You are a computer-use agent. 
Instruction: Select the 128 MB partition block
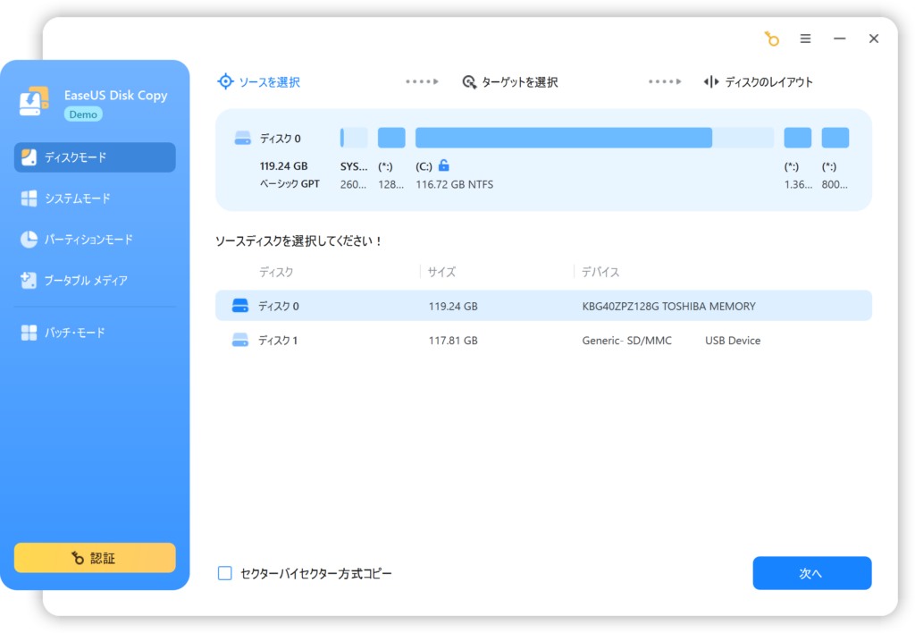click(x=391, y=138)
